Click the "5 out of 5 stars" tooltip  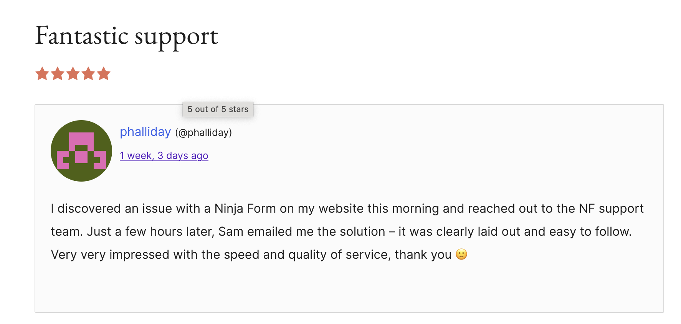tap(218, 109)
